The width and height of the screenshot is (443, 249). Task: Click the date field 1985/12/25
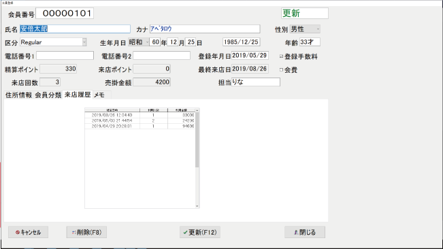[242, 42]
